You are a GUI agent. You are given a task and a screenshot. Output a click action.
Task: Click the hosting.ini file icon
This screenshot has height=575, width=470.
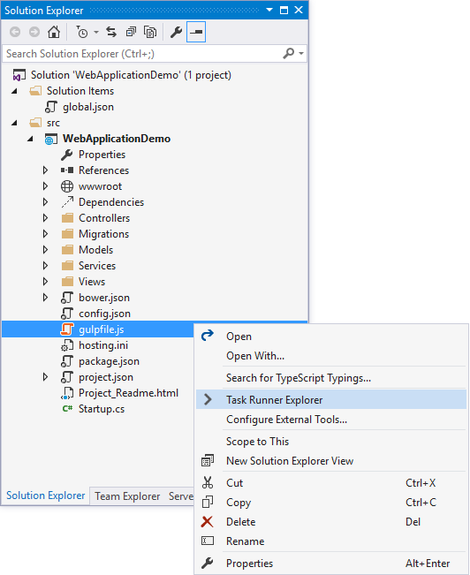pyautogui.click(x=67, y=345)
